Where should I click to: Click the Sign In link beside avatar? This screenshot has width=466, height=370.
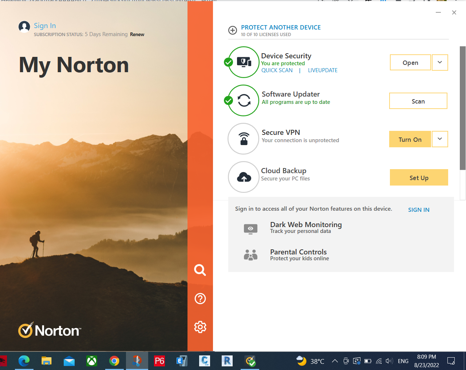tap(45, 26)
